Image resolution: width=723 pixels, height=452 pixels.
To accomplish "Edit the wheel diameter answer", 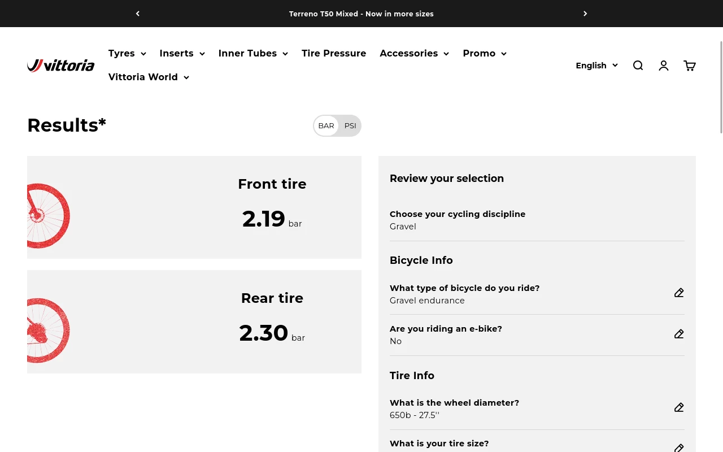I will click(x=679, y=407).
